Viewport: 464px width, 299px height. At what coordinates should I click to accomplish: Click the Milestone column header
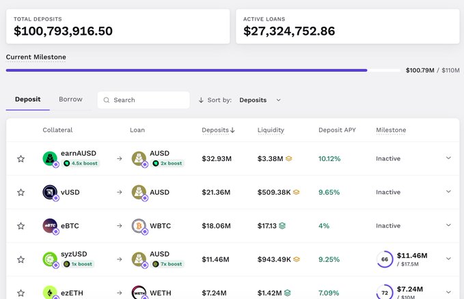(391, 130)
